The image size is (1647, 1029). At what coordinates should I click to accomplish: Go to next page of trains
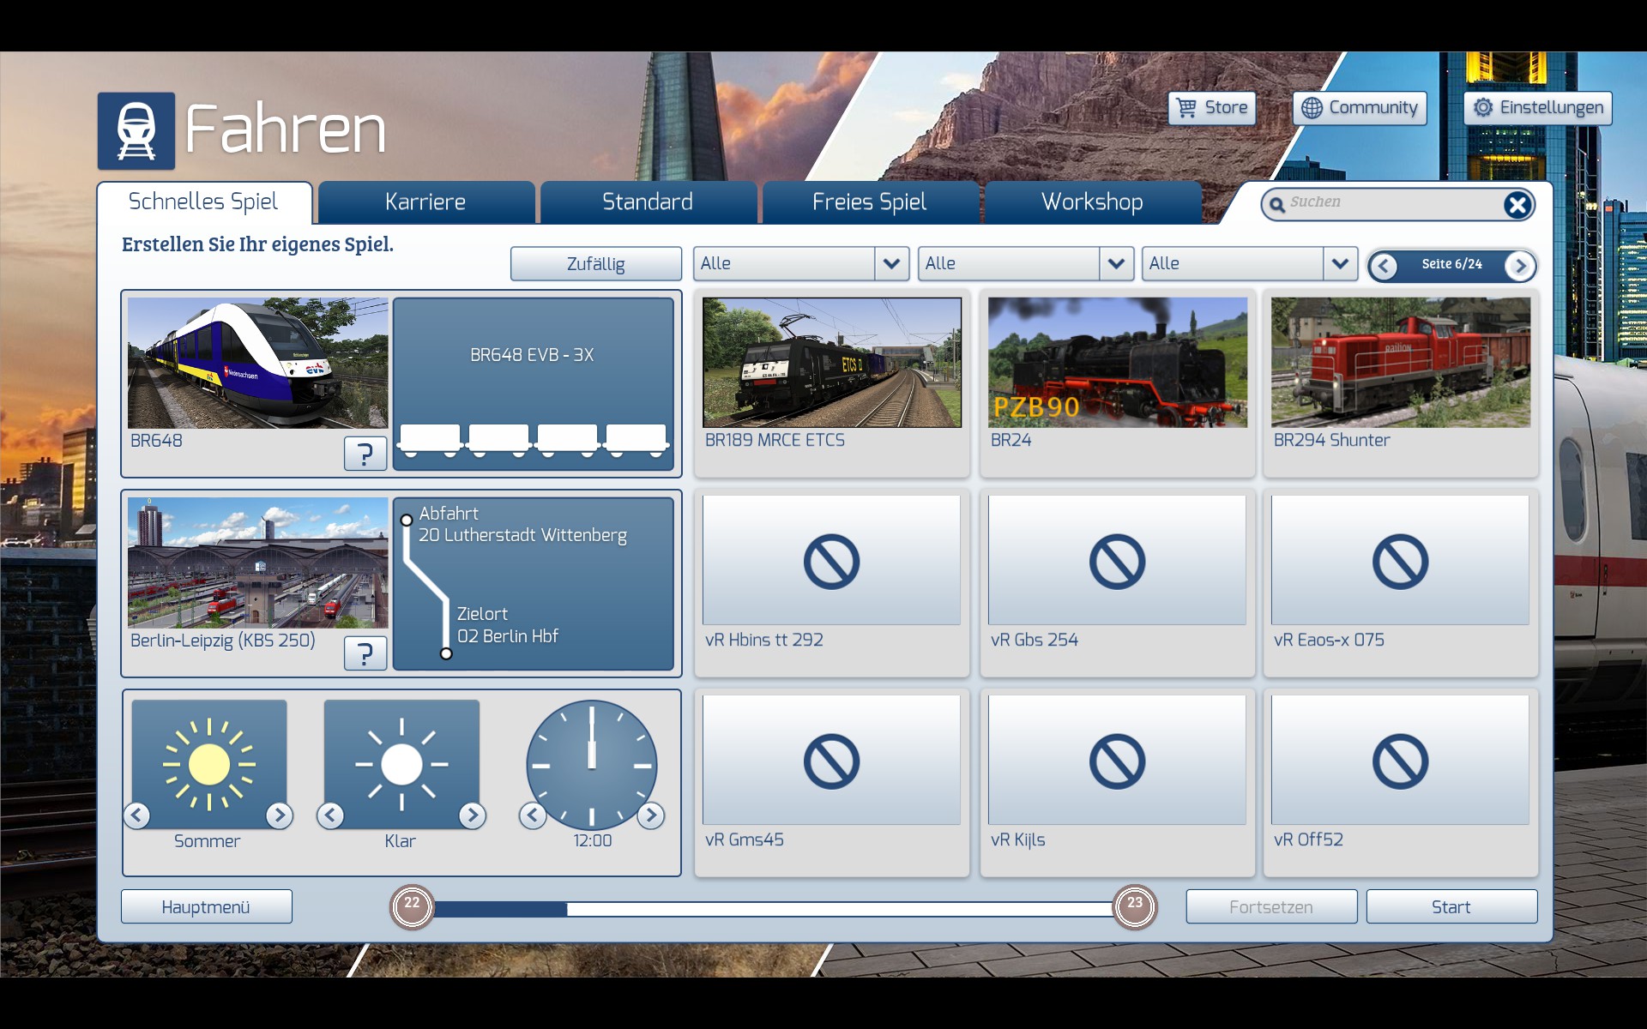[x=1520, y=266]
